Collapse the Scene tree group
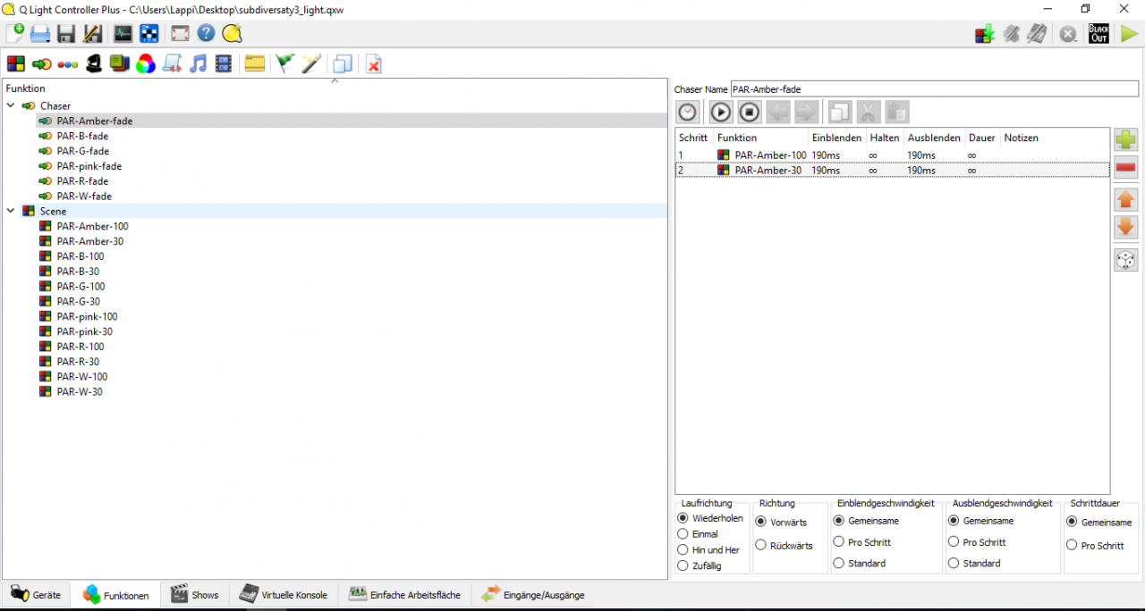The width and height of the screenshot is (1145, 611). point(11,211)
